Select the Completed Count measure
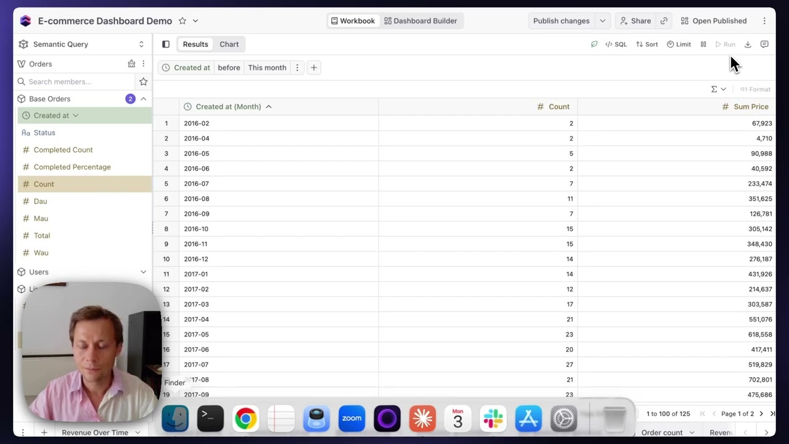Screen dimensions: 789x444 pyautogui.click(x=84, y=150)
